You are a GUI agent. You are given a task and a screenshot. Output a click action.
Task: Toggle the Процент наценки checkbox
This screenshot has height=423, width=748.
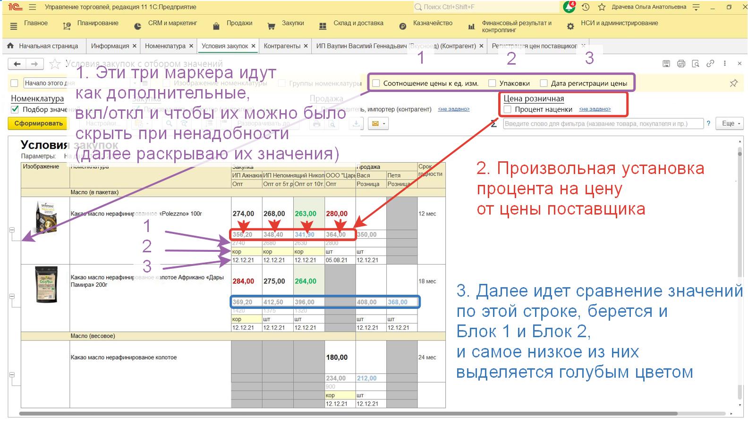(x=508, y=109)
